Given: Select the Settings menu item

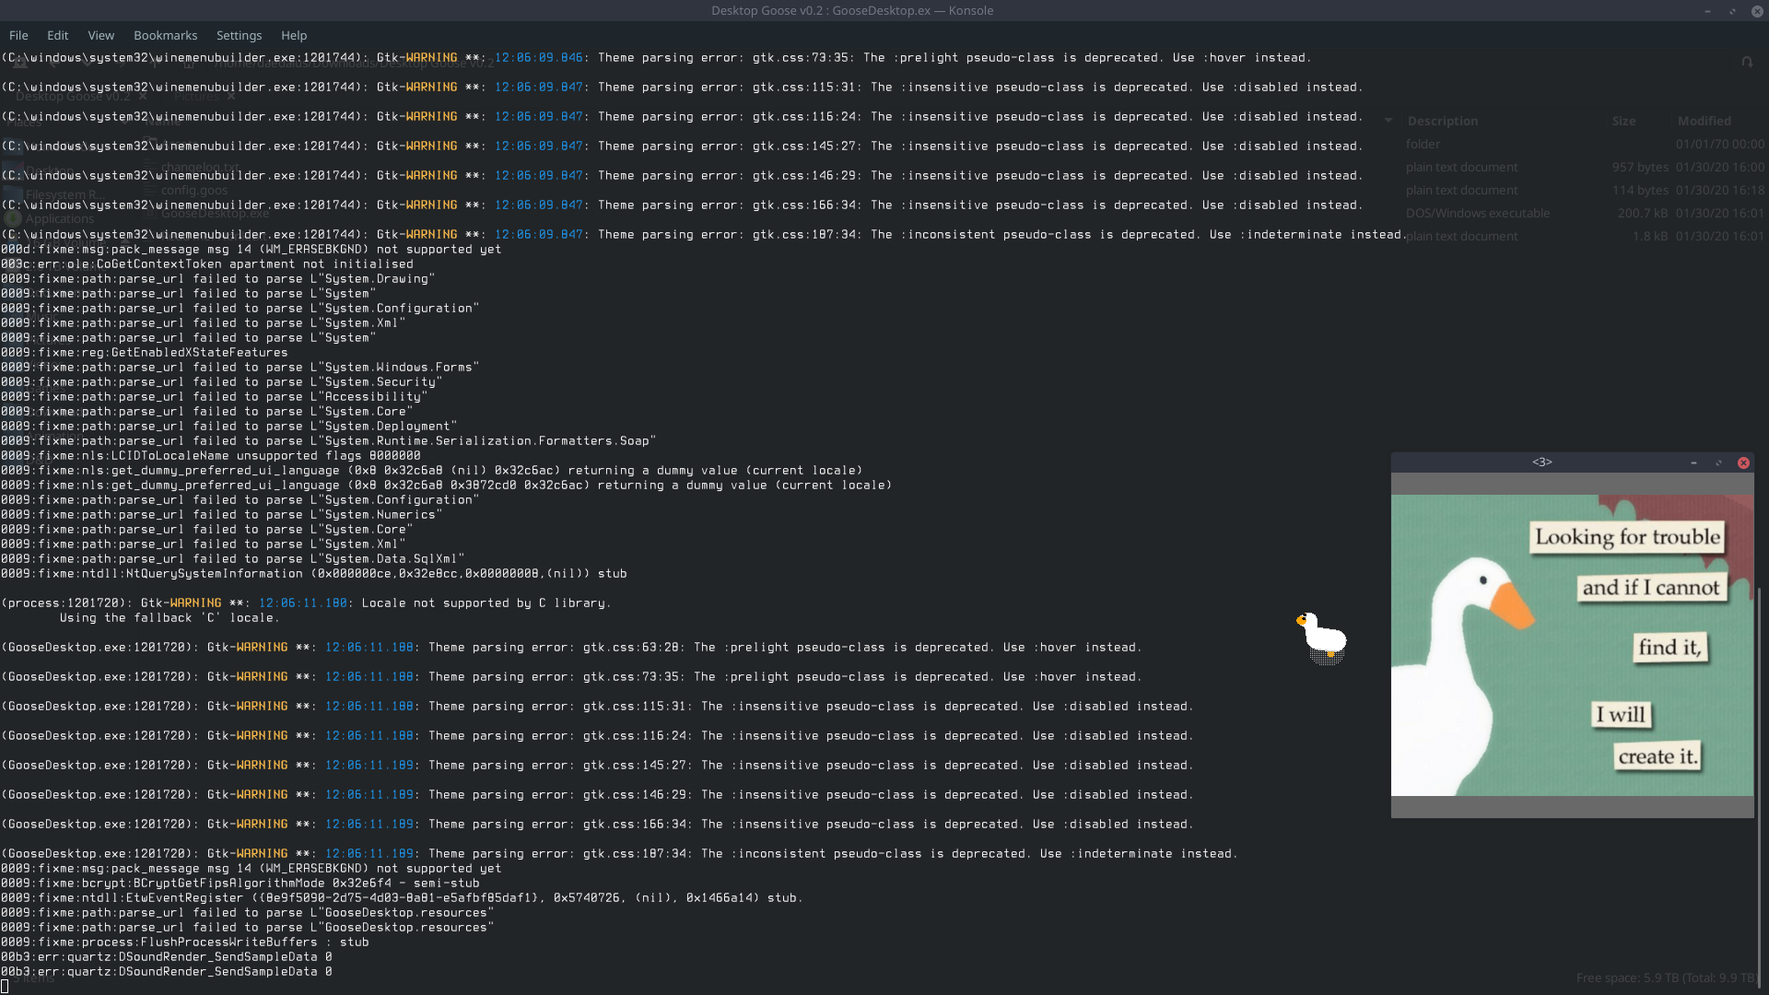Looking at the screenshot, I should tap(238, 34).
